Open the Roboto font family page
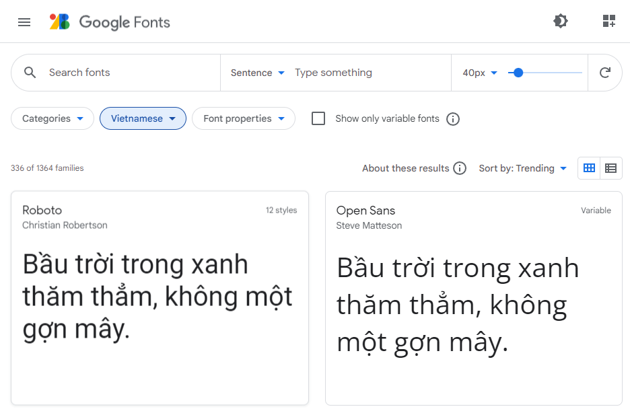The image size is (630, 415). click(x=42, y=210)
